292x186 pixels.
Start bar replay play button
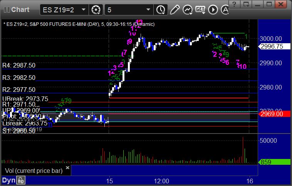(x=213, y=10)
